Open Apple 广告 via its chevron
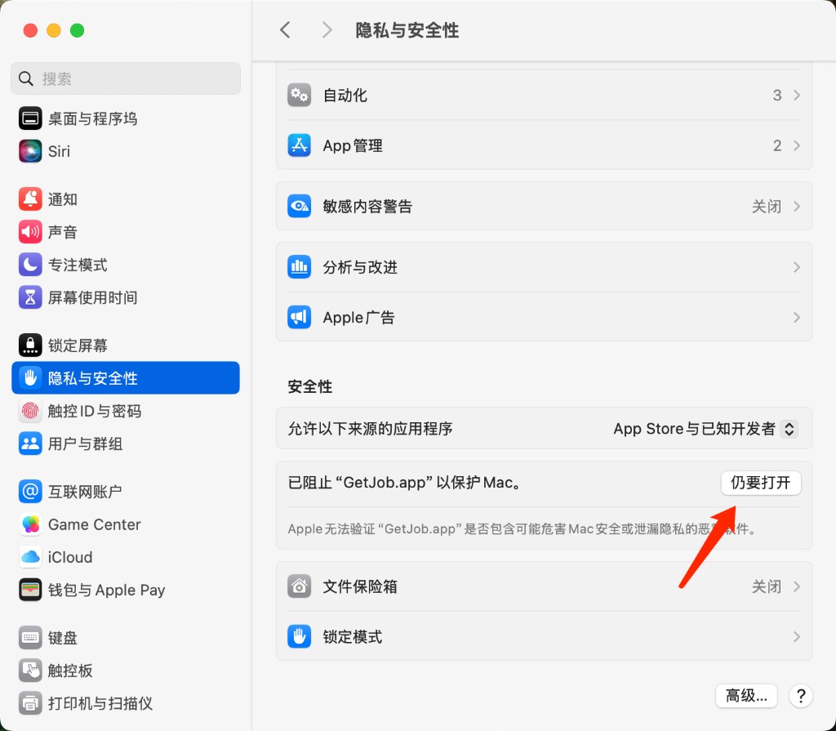The height and width of the screenshot is (731, 836). point(797,317)
